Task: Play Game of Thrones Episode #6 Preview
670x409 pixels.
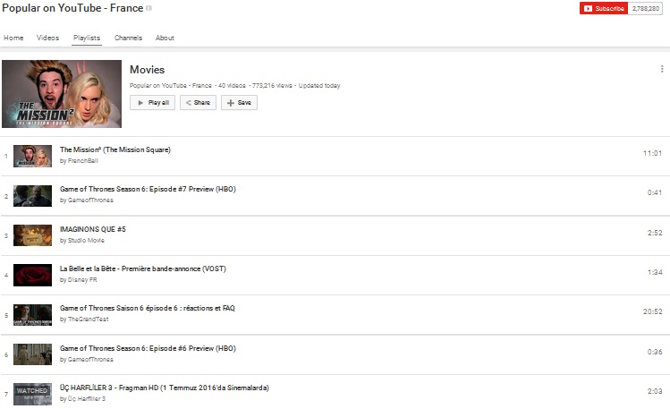Action: click(148, 348)
